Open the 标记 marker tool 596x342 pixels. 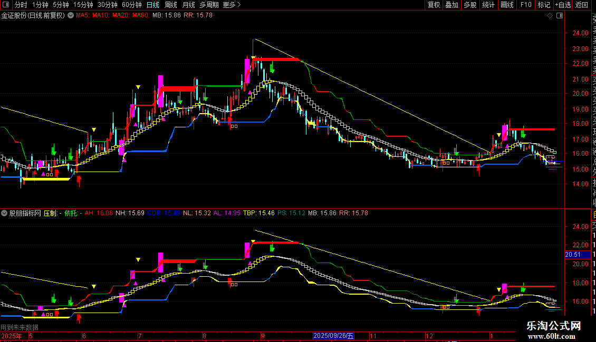coord(543,5)
